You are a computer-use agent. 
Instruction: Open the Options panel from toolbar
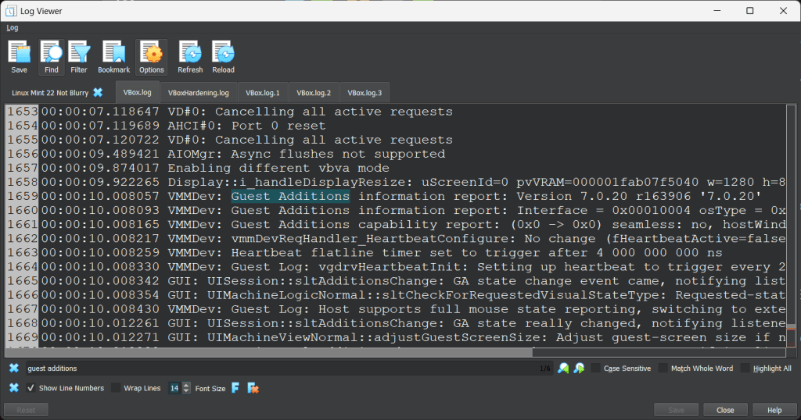tap(152, 58)
